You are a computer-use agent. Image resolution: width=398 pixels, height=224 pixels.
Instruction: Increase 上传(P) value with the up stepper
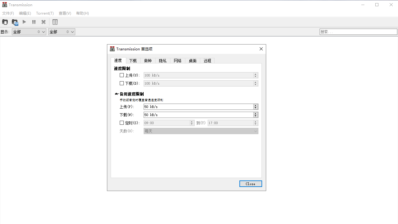click(255, 105)
